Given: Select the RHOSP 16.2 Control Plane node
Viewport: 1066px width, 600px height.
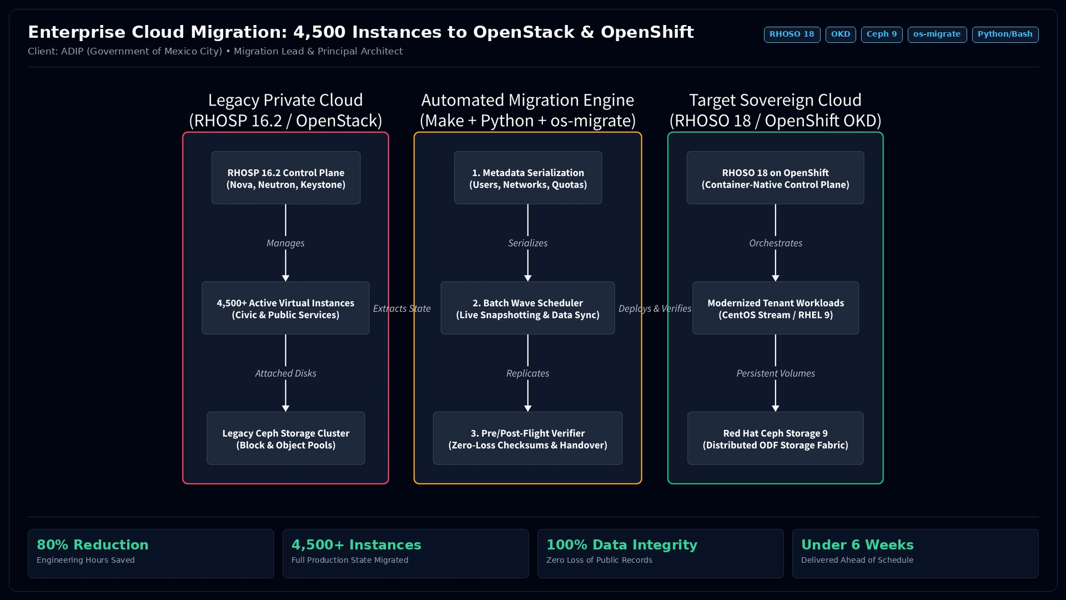Looking at the screenshot, I should [285, 178].
